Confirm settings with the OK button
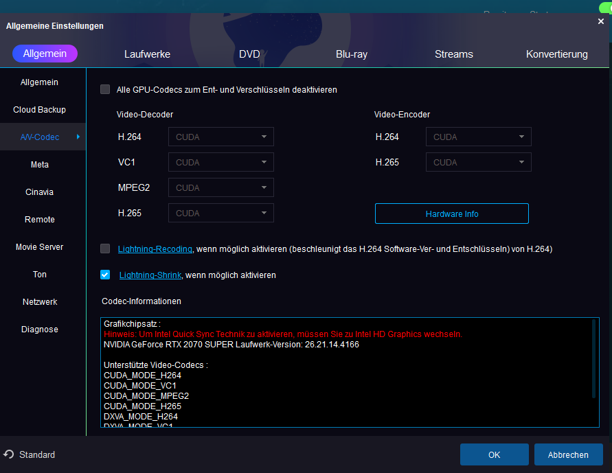The width and height of the screenshot is (612, 473). click(494, 454)
